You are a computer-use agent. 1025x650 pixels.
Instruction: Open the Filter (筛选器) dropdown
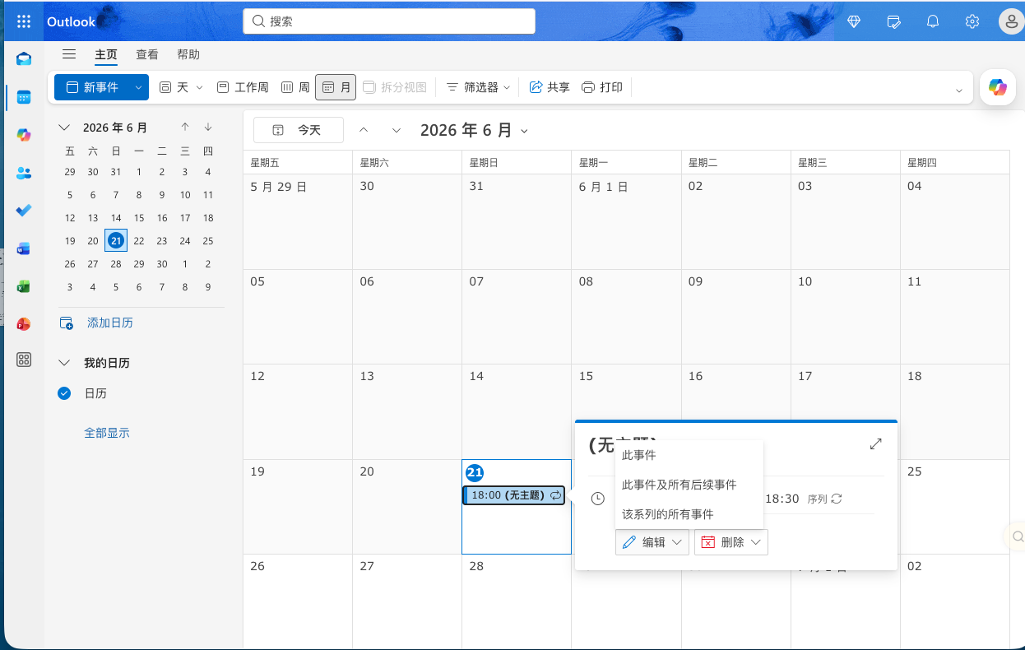(478, 87)
